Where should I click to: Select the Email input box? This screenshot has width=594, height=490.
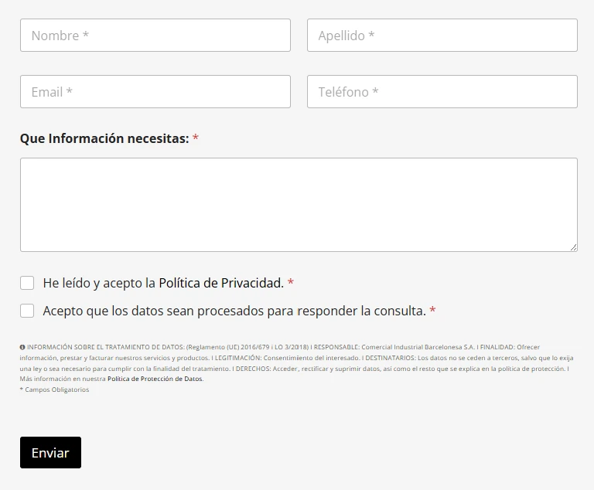(x=155, y=92)
